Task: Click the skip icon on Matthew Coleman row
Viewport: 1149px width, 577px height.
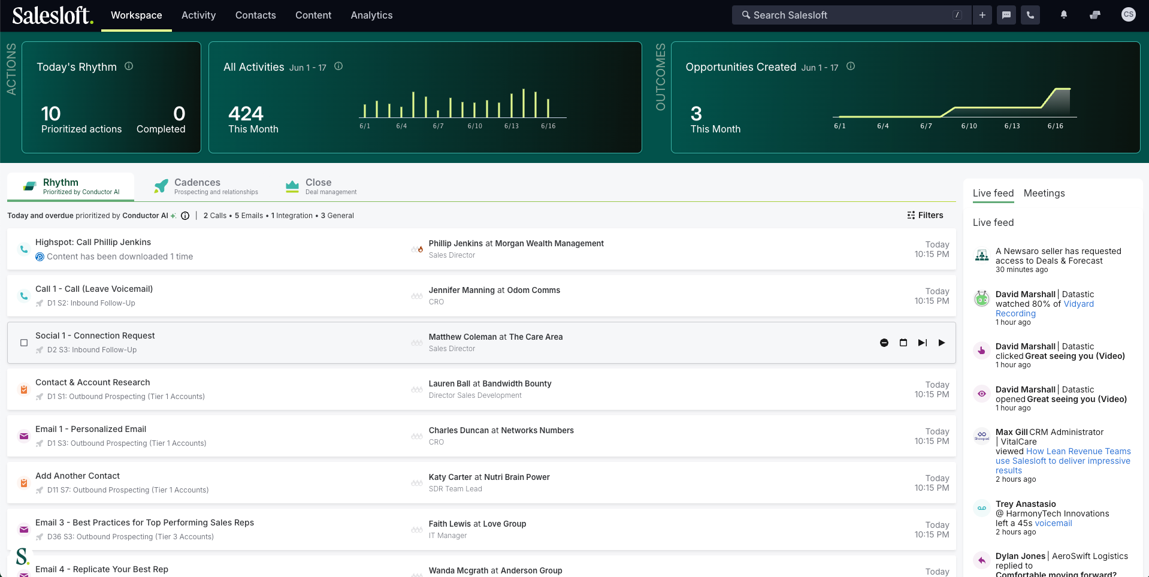Action: 884,343
